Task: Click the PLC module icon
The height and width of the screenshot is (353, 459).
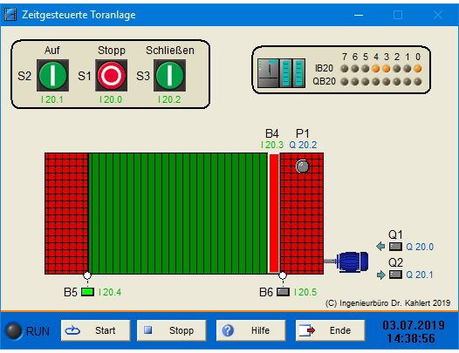Action: pos(281,73)
